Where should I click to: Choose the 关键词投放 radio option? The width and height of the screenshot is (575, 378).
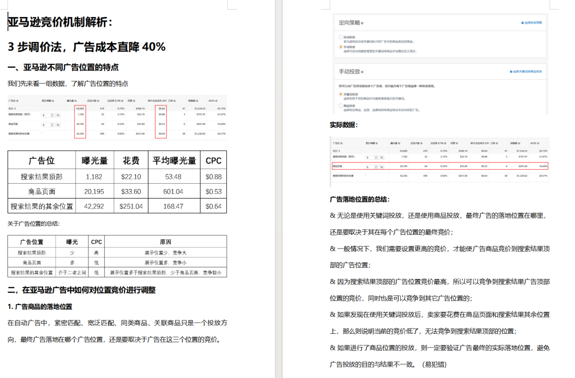tap(341, 94)
